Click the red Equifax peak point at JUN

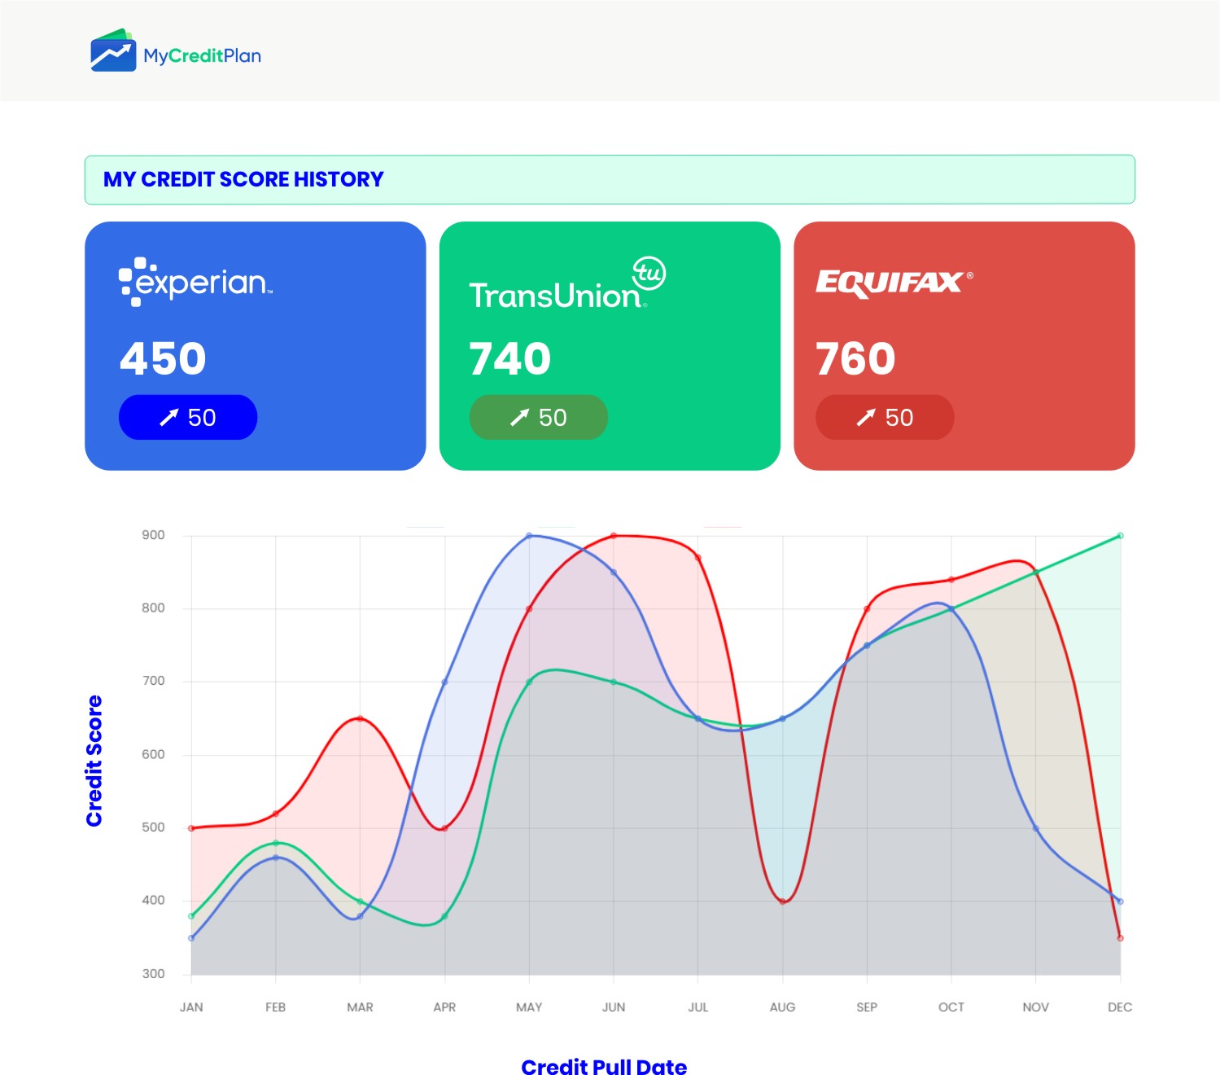click(x=614, y=536)
